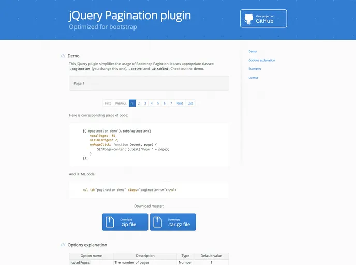Click the jQuery Pagination plugin title

click(130, 16)
